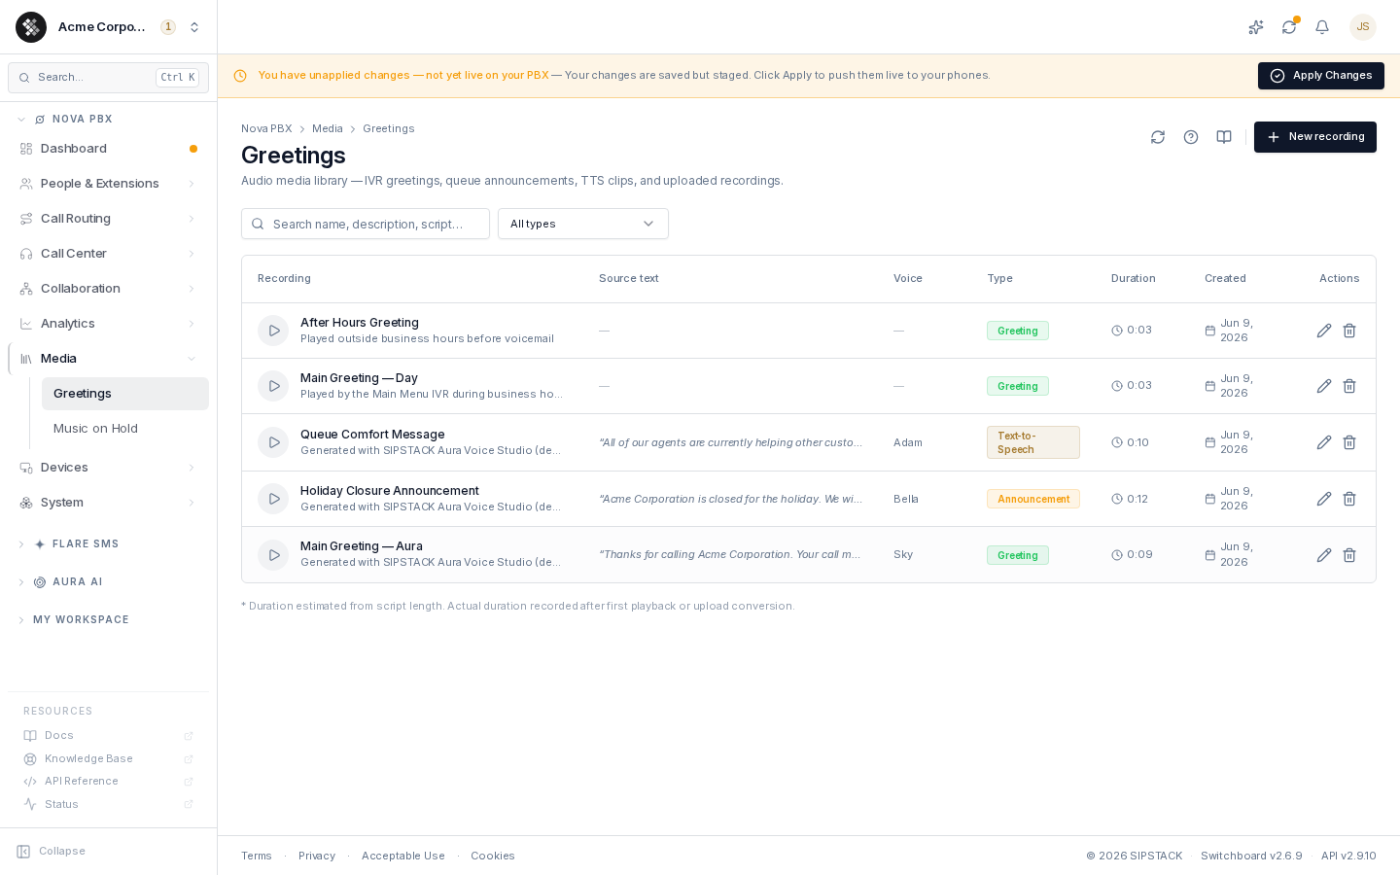Expand Call Routing menu
This screenshot has width=1400, height=875.
point(108,219)
